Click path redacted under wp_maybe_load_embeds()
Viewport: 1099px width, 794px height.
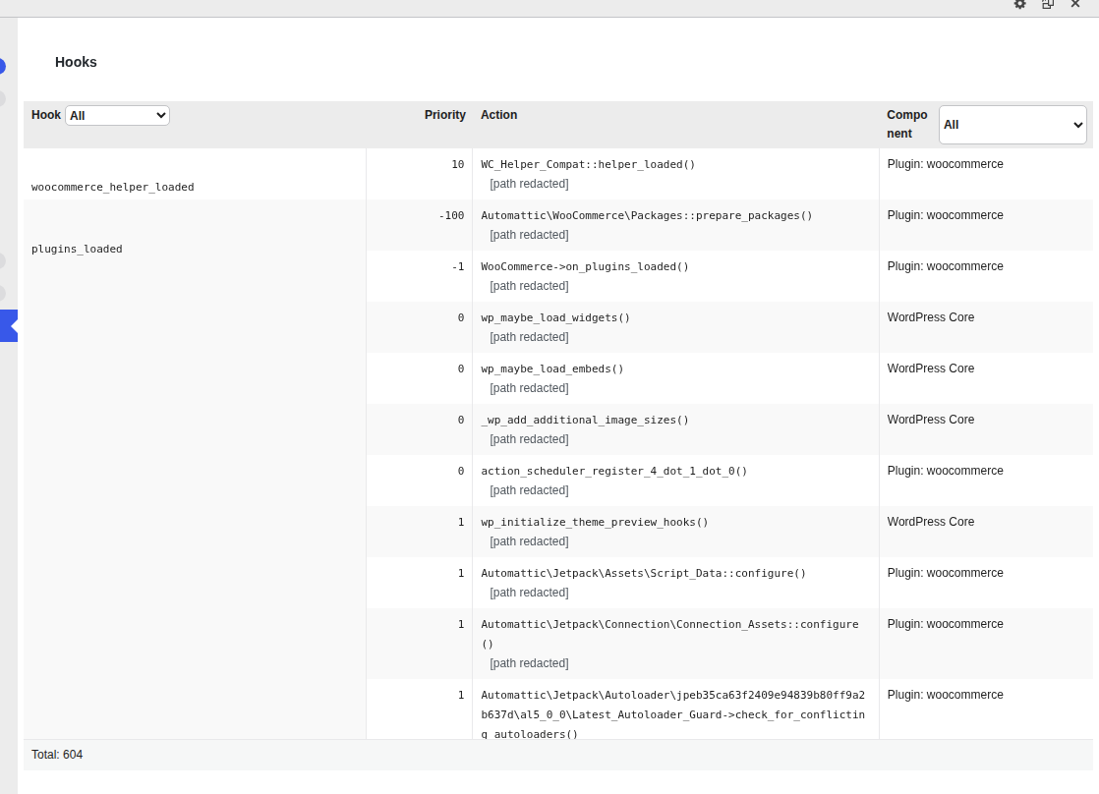tap(529, 388)
